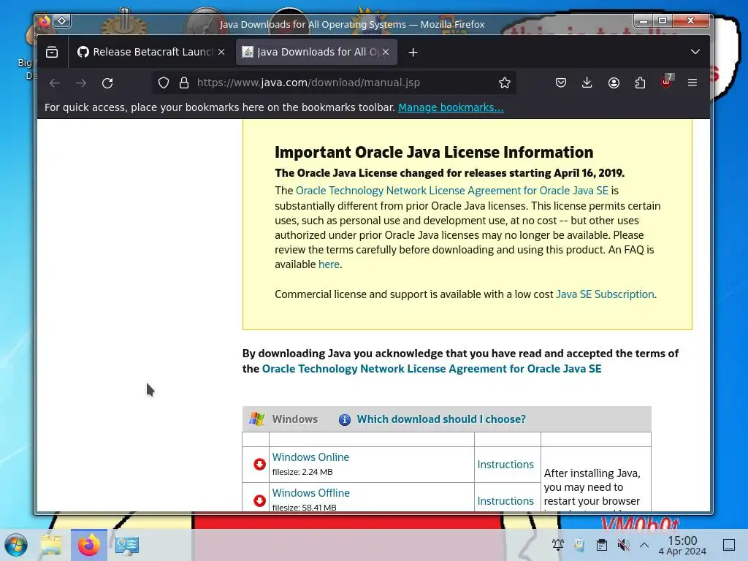Click the muted volume tray icon
This screenshot has width=748, height=561.
point(623,545)
